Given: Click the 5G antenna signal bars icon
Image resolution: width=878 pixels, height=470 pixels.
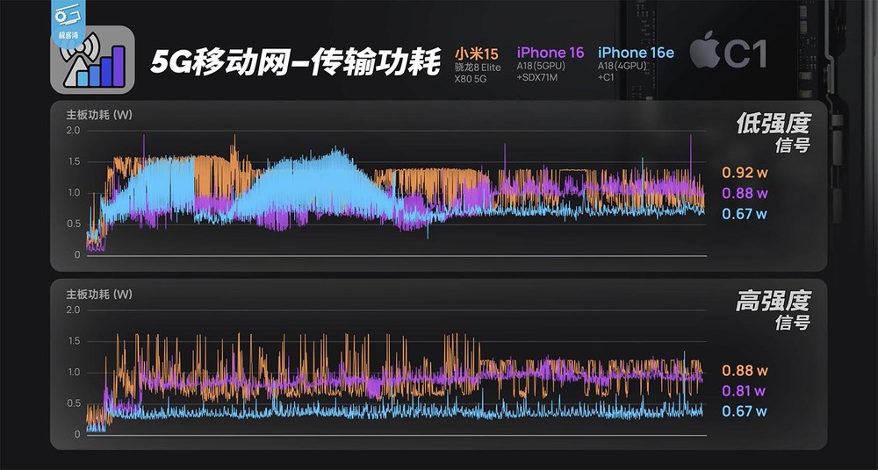Looking at the screenshot, I should coord(92,60).
